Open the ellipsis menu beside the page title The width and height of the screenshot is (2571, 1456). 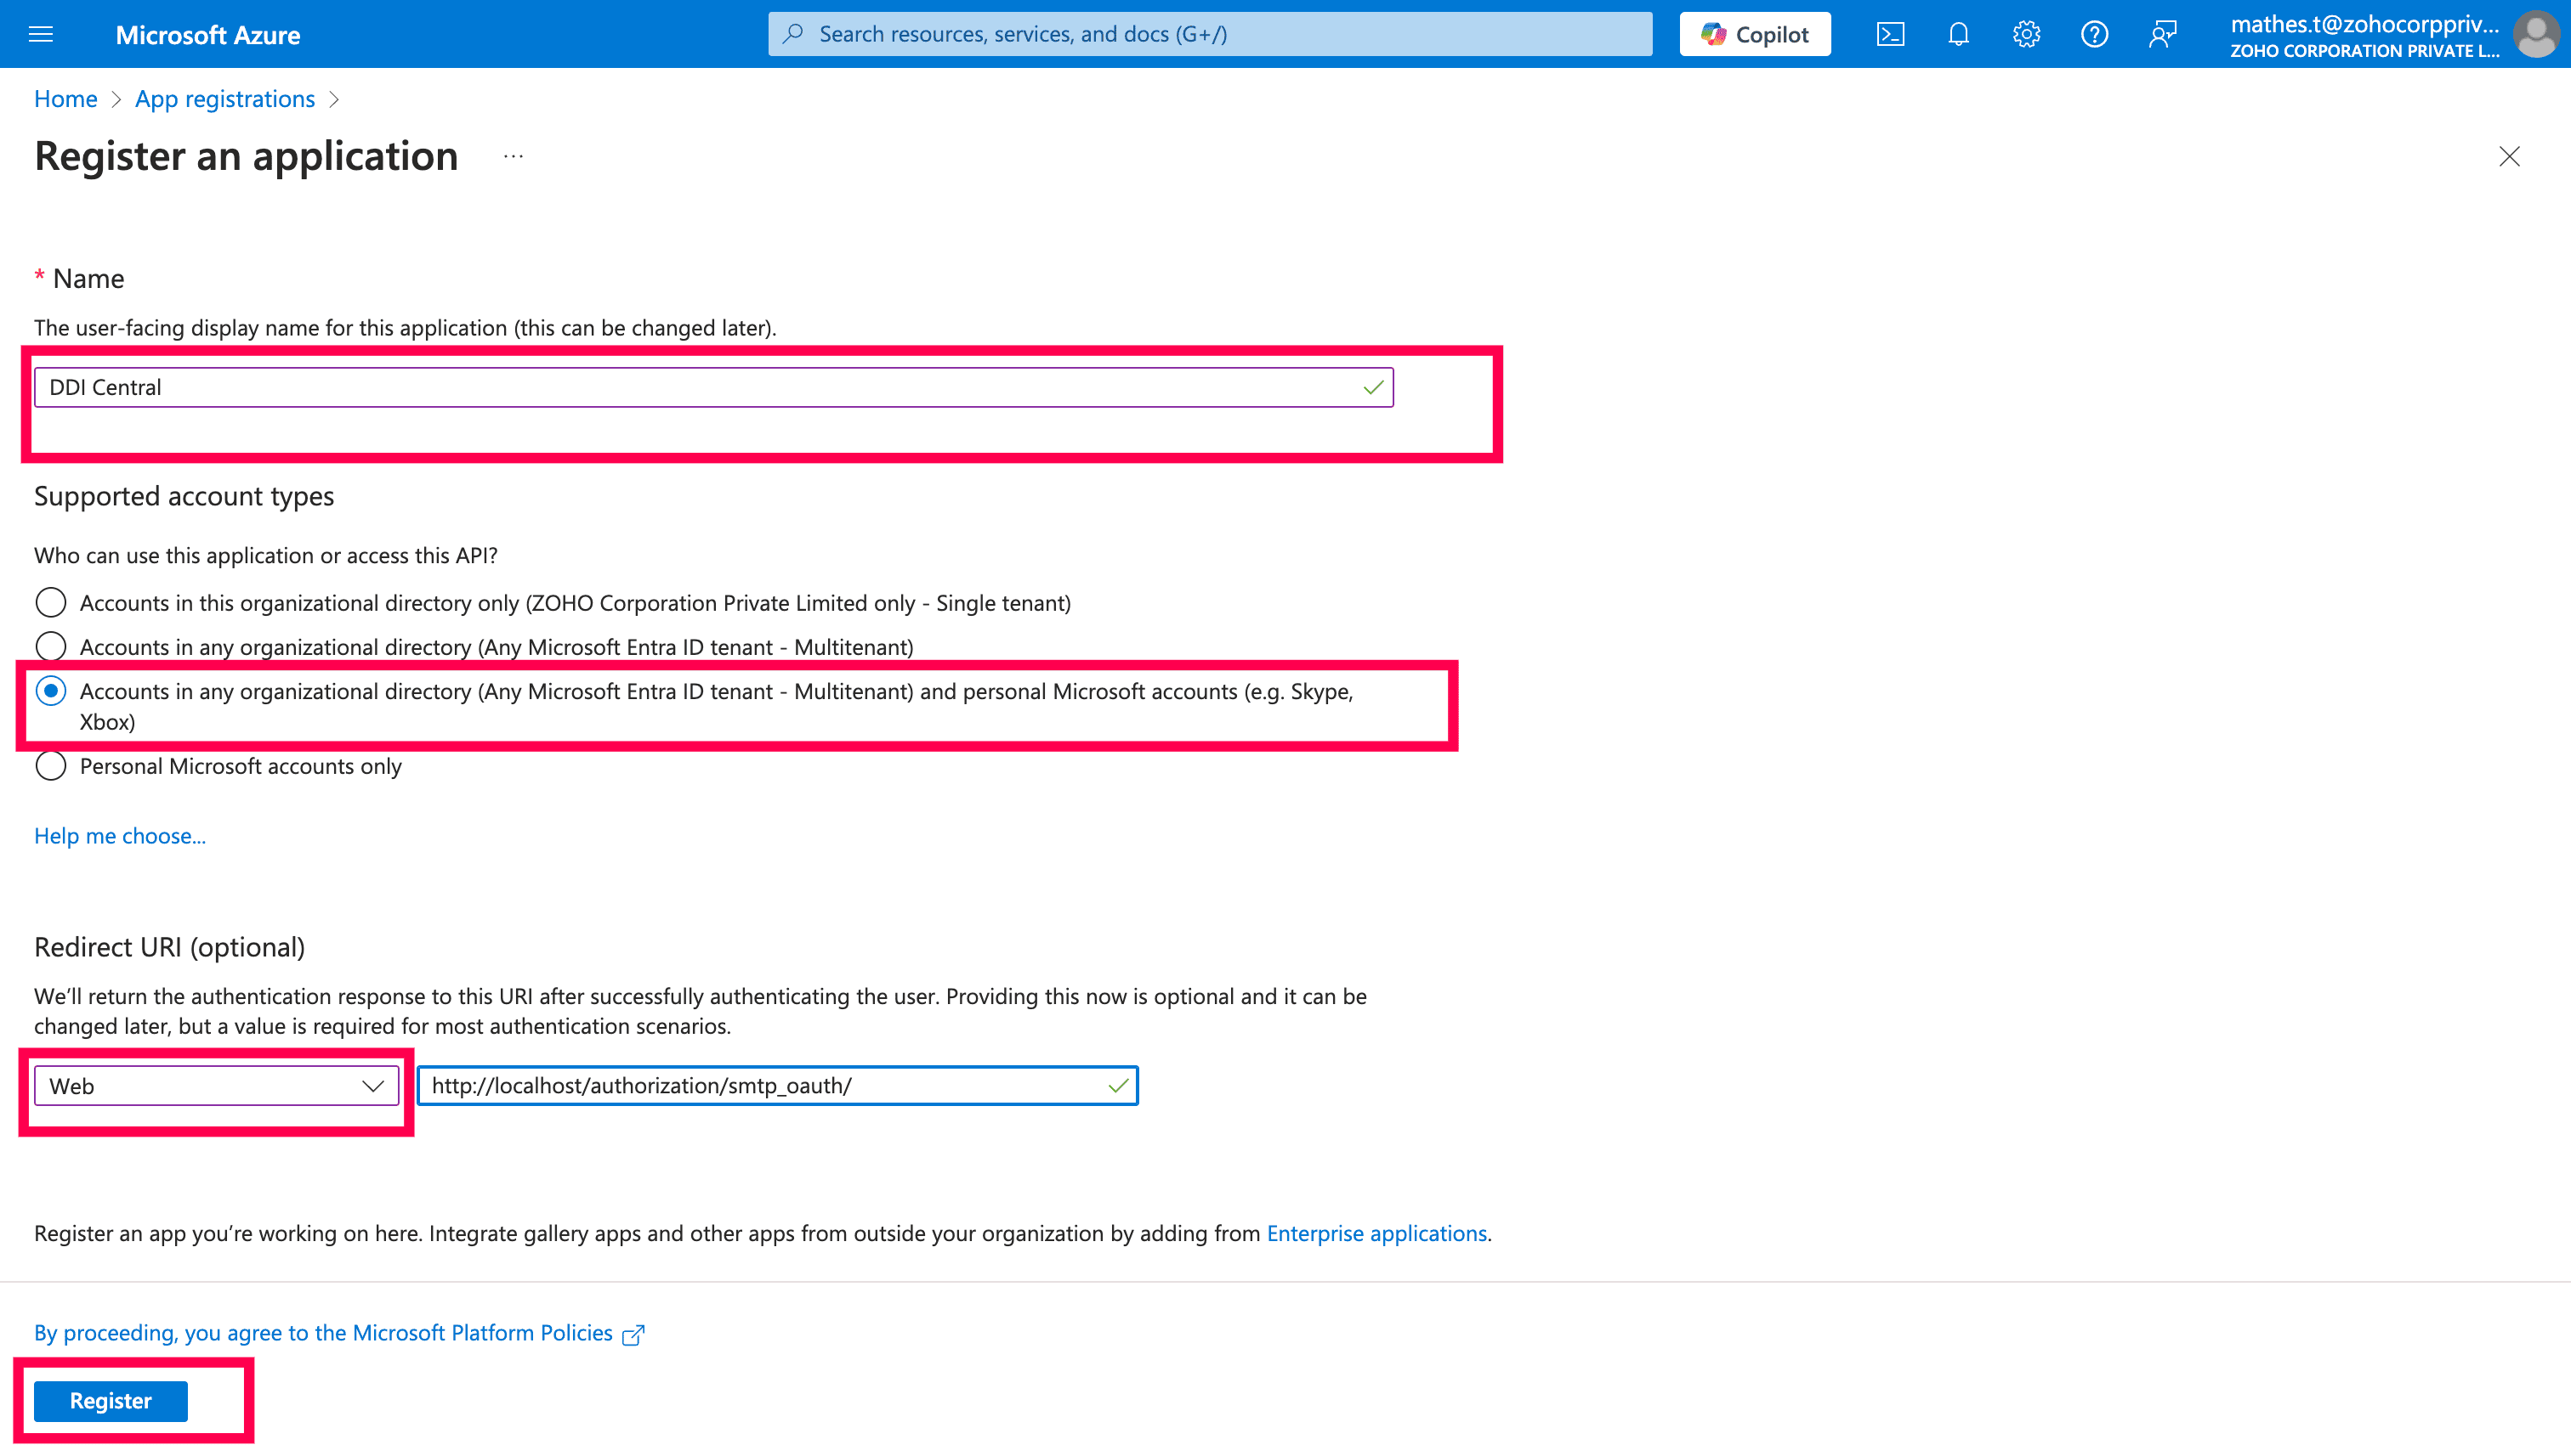514,157
